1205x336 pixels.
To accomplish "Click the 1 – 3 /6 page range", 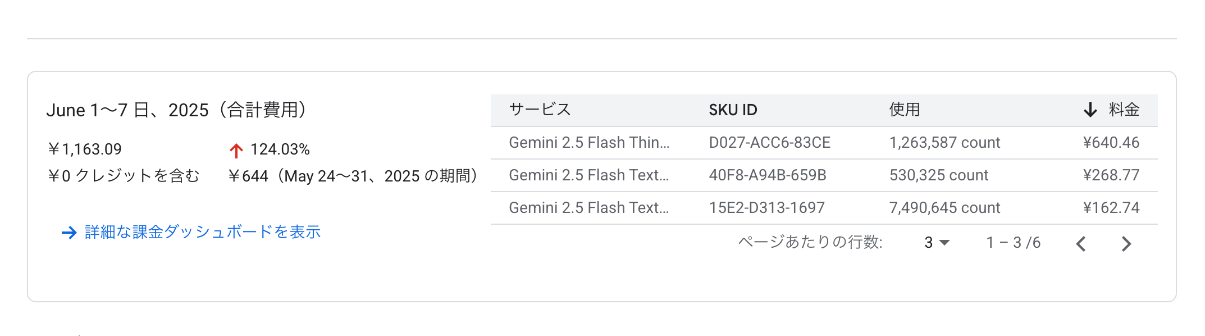I will 1013,243.
